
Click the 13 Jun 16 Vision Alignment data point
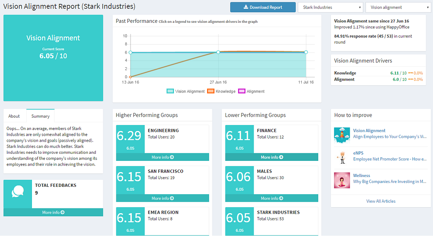click(131, 52)
